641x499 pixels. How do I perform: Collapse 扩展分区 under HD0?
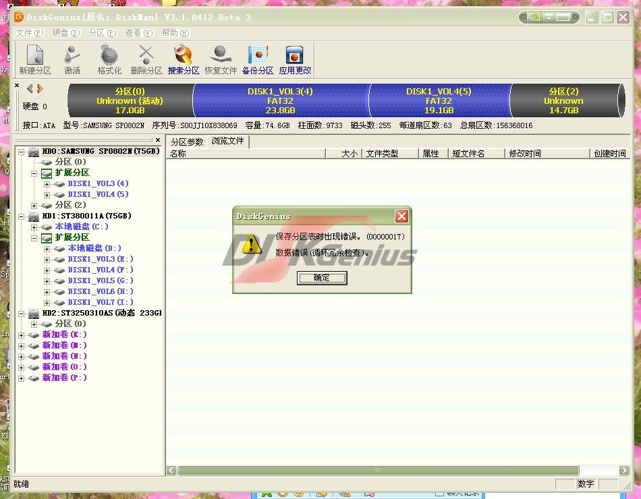tap(34, 173)
